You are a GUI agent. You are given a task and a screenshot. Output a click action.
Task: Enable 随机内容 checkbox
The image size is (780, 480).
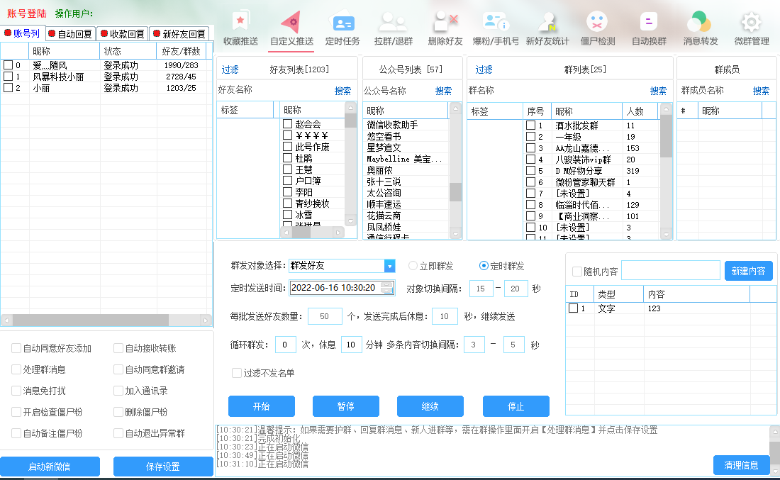point(577,272)
